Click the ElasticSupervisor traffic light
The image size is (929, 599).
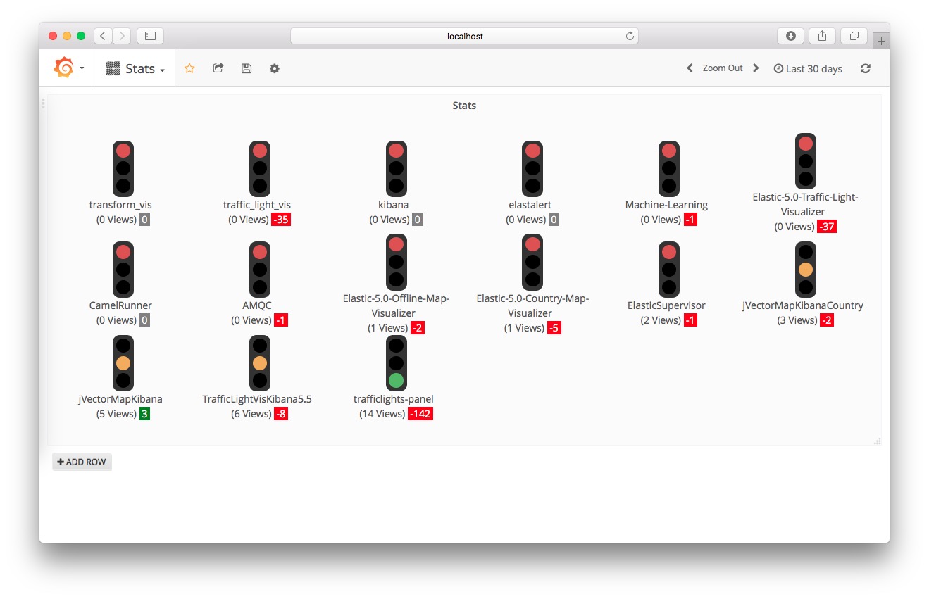coord(669,269)
